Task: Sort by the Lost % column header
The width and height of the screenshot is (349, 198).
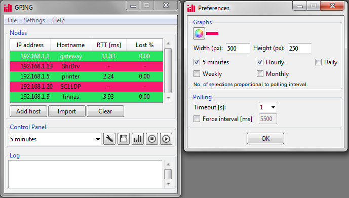Action: point(145,45)
